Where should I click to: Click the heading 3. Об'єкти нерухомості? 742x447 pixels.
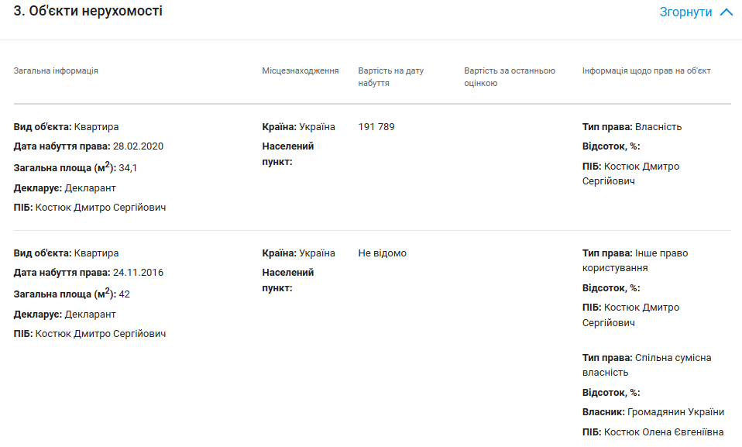pos(88,12)
